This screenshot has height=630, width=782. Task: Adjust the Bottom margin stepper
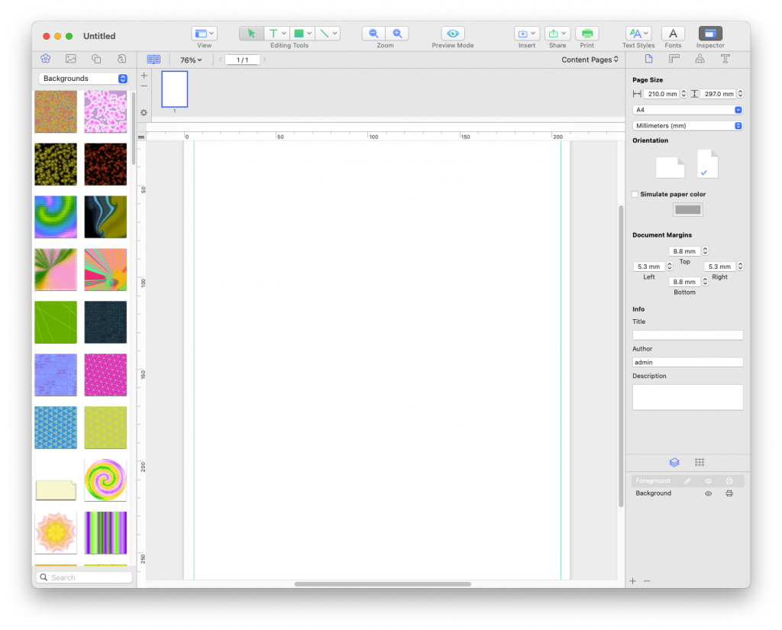[x=705, y=281]
